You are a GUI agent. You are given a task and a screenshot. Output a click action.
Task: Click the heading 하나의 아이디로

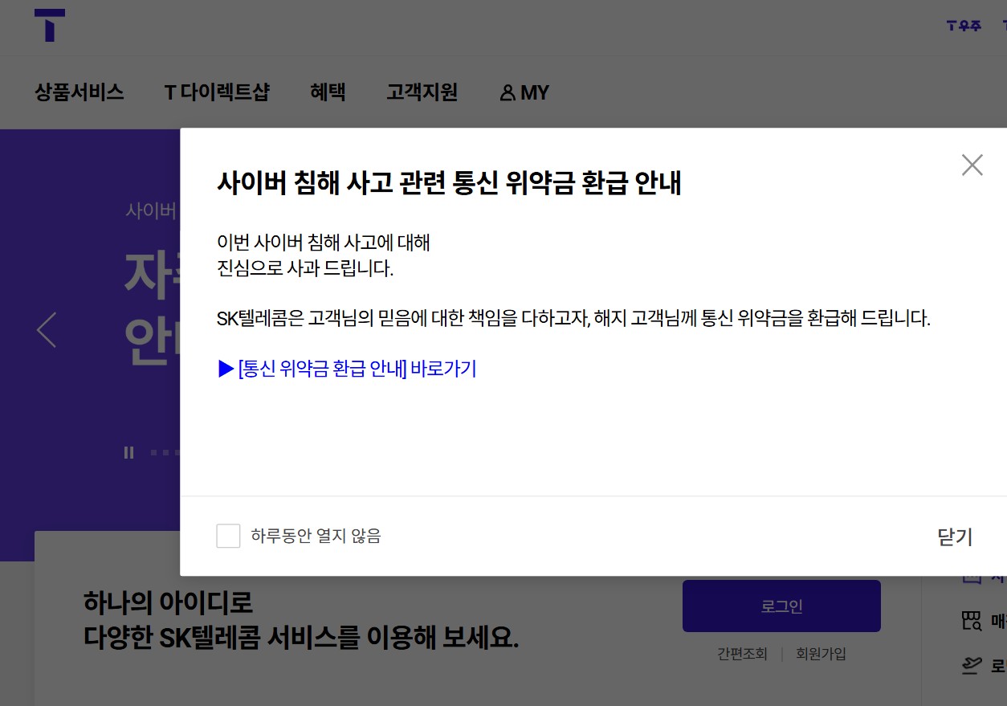[x=168, y=601]
